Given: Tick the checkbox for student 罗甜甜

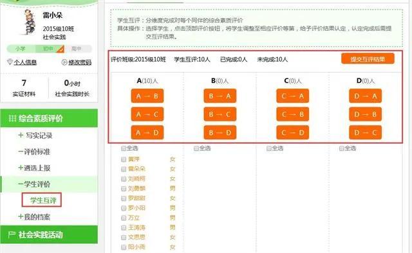Looking at the screenshot, I should 124,198.
